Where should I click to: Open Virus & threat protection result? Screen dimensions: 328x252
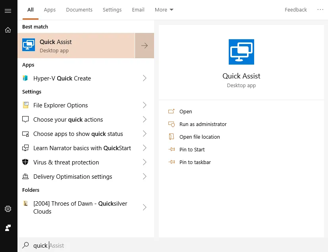(86, 162)
